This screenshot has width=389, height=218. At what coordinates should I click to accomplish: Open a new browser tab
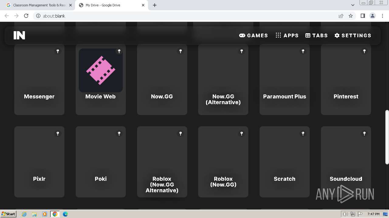tap(155, 5)
